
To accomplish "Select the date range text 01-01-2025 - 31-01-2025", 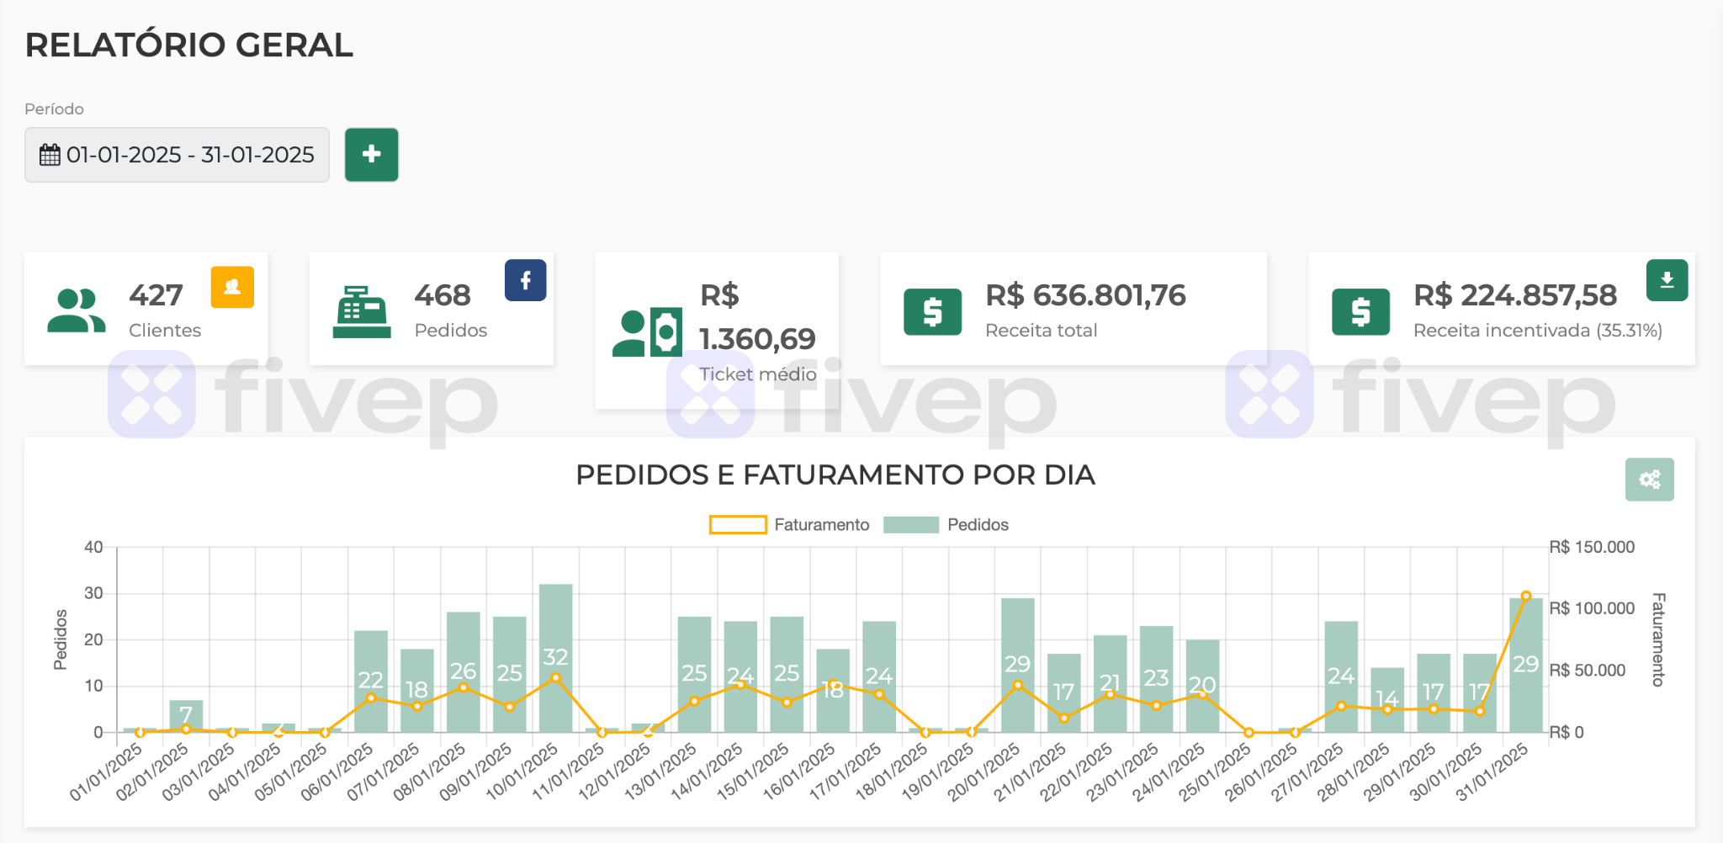I will point(190,155).
